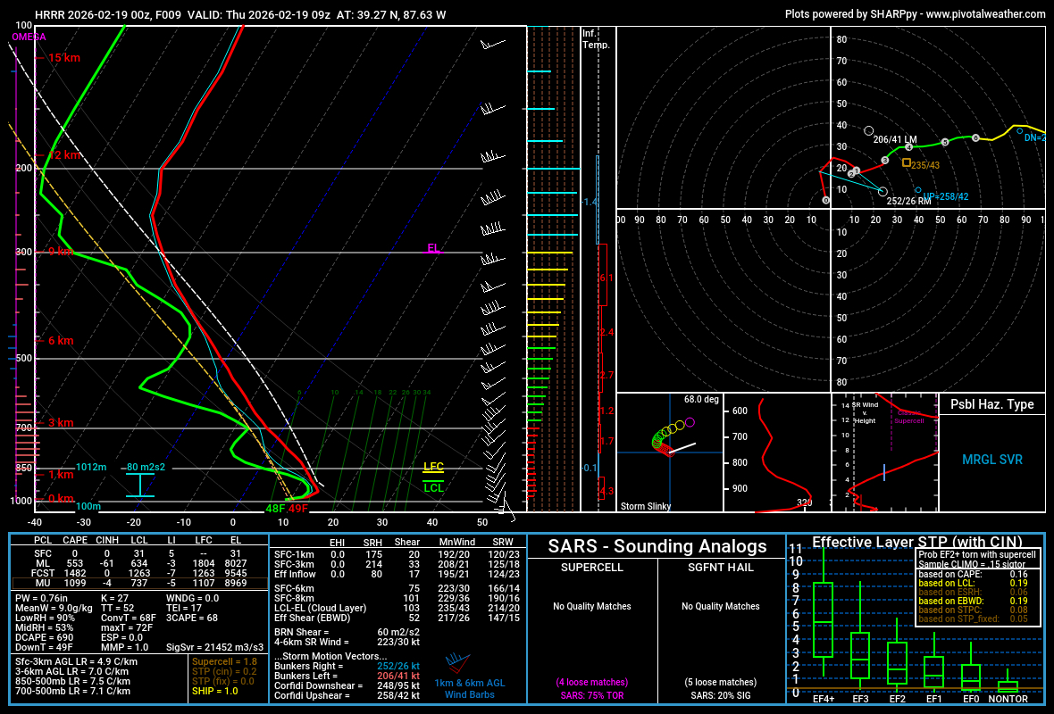This screenshot has width=1054, height=714.
Task: Click the 49F surface temperature label
Action: pos(298,509)
